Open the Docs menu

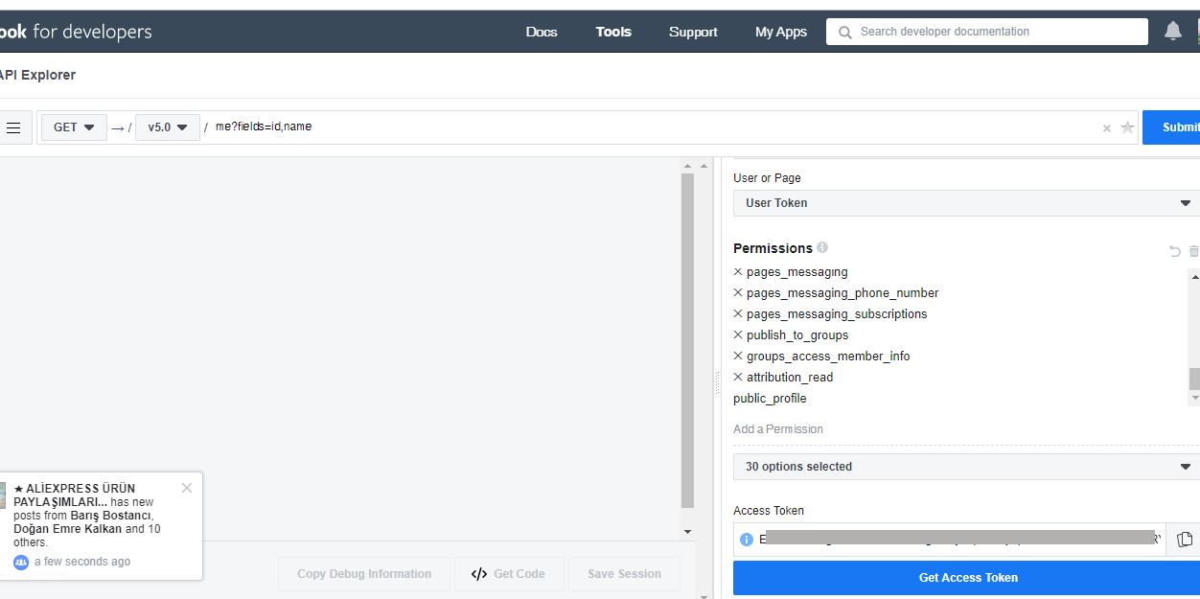542,32
